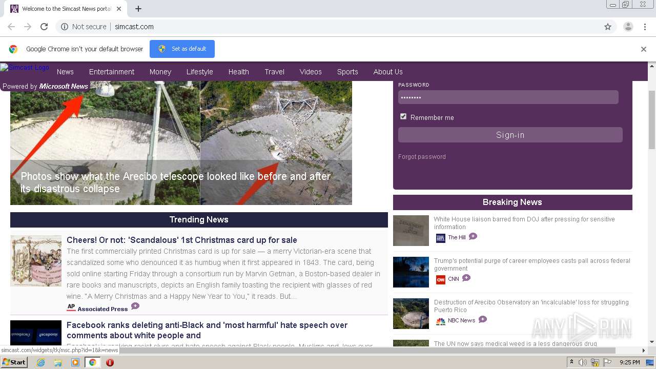The image size is (656, 369).
Task: Open the media player taskbar icon
Action: [75, 362]
